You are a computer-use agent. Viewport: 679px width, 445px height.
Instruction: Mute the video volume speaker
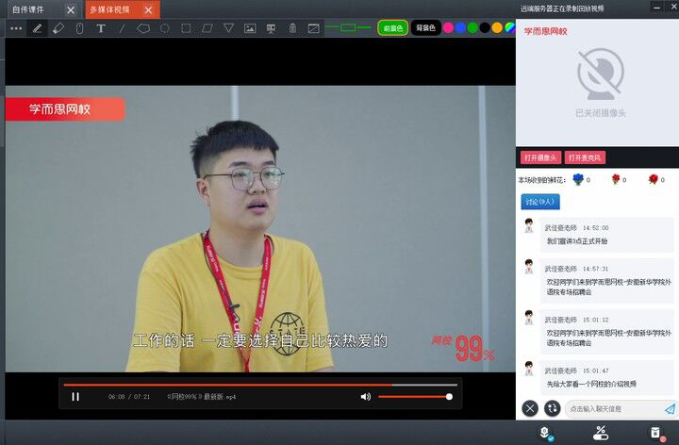coord(366,397)
